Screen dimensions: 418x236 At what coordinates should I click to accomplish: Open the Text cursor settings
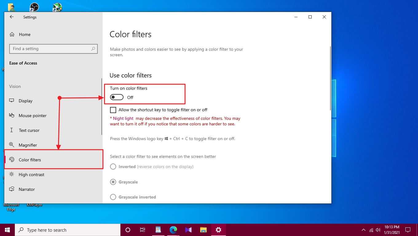(x=29, y=130)
